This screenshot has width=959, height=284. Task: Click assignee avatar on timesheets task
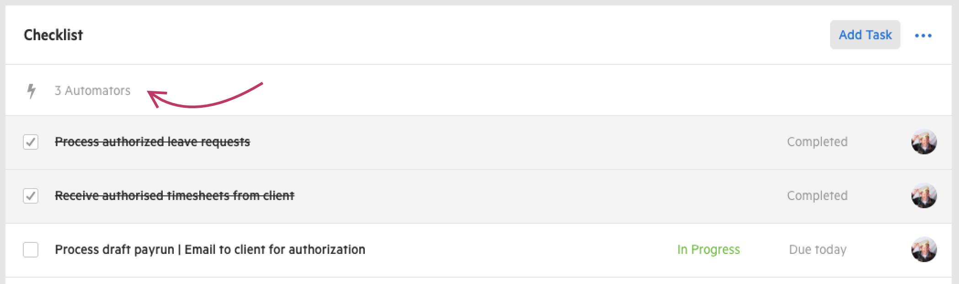pyautogui.click(x=924, y=196)
